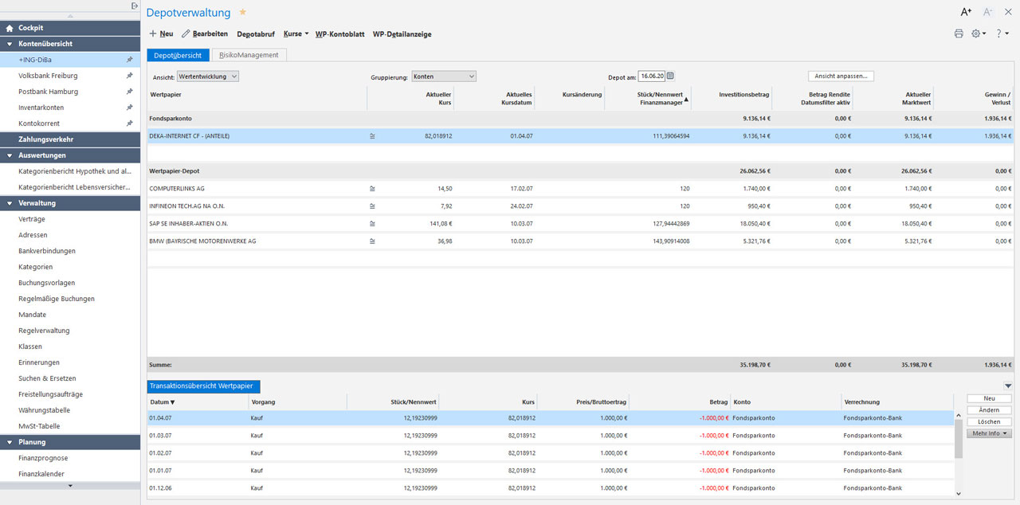Open the Cockpit home view
The height and width of the screenshot is (505, 1020).
pos(70,28)
